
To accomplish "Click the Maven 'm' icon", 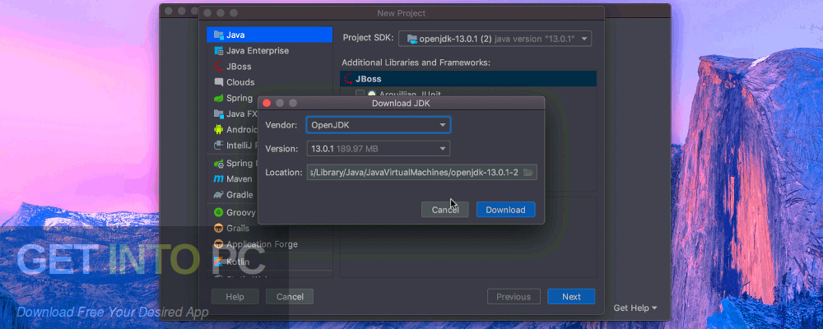I will coord(218,179).
